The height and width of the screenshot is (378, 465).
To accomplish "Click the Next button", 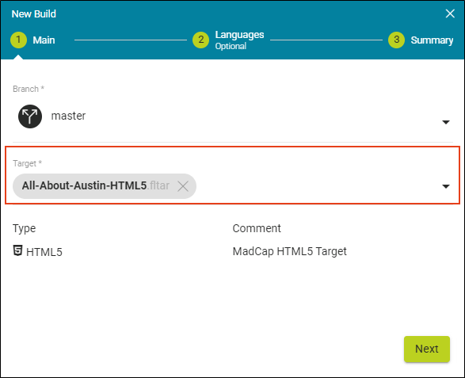I will 427,349.
